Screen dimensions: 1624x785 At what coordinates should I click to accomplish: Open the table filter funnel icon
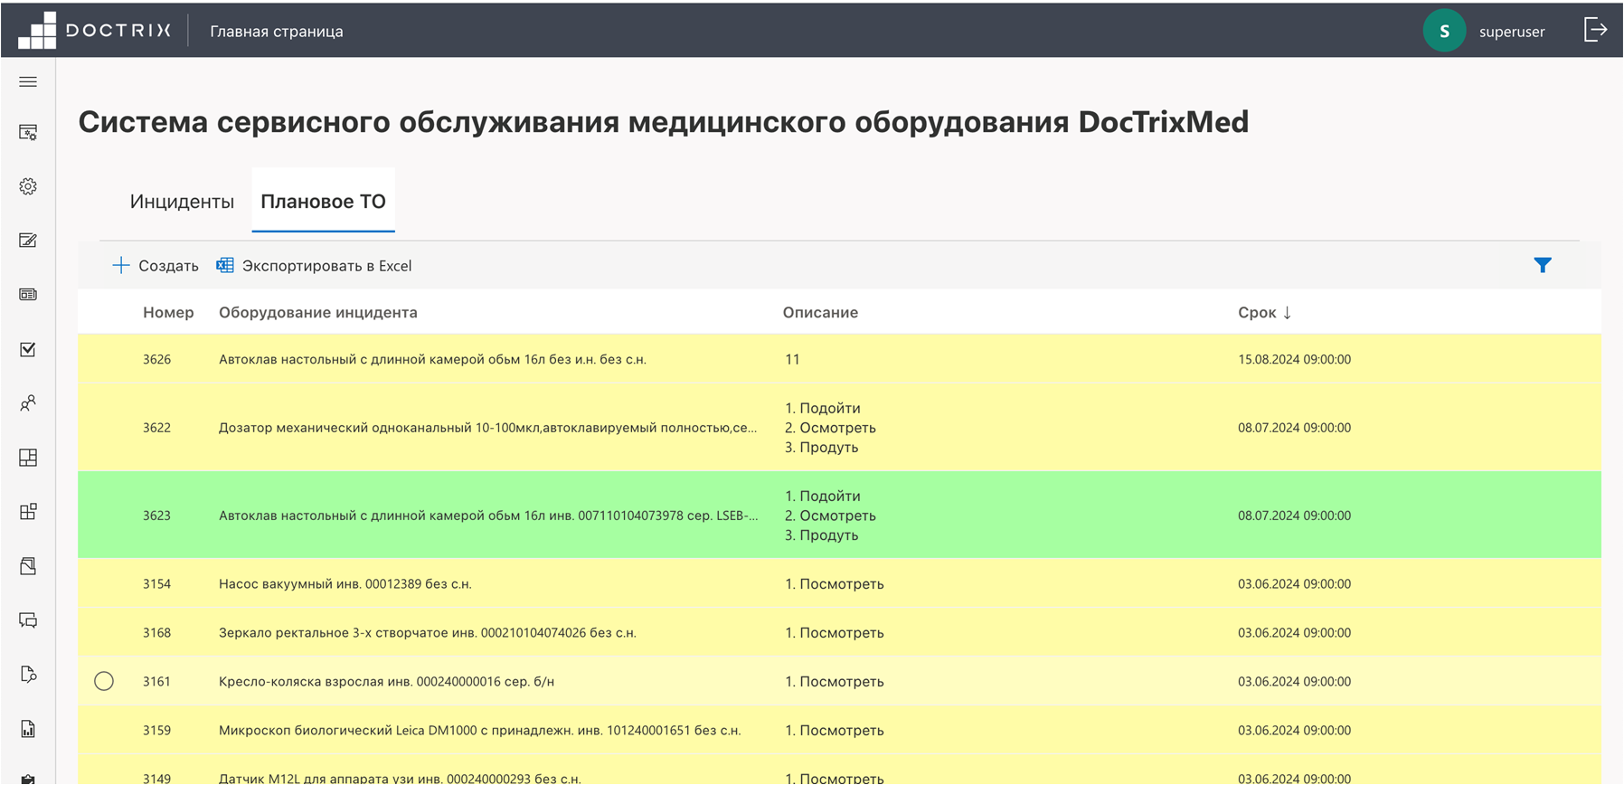[1543, 265]
